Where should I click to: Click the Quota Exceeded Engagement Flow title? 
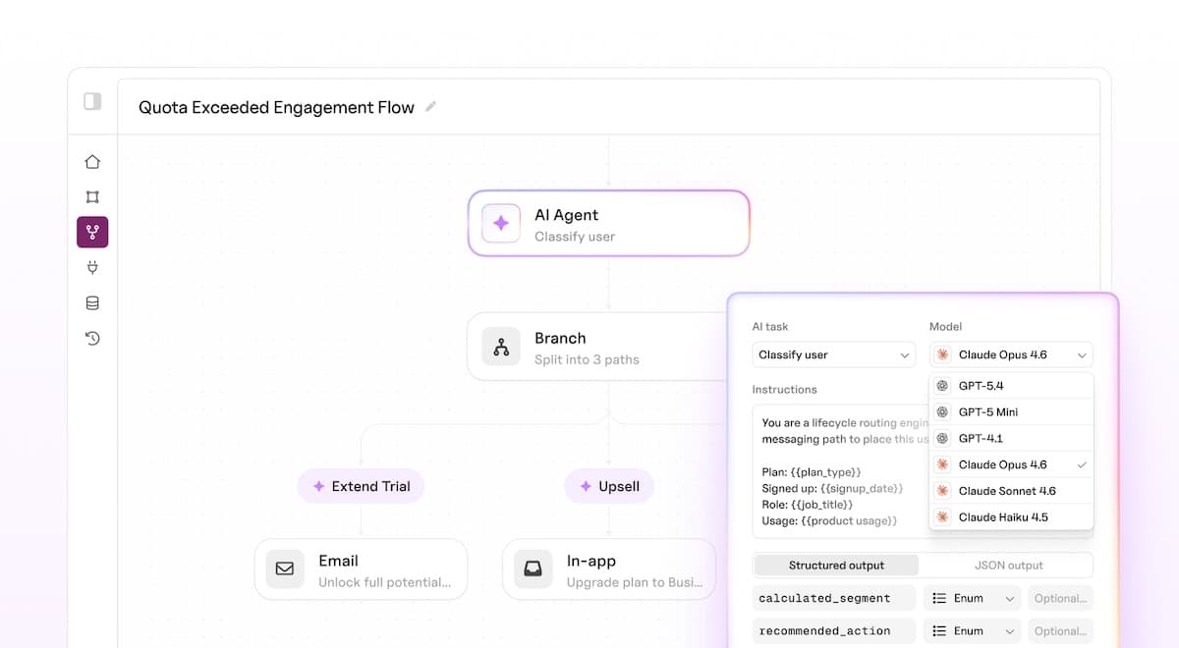(x=276, y=107)
